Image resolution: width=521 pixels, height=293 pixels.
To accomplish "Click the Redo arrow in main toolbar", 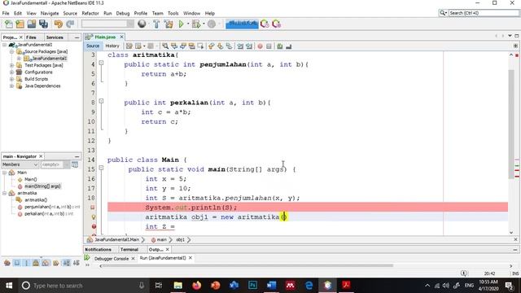I will tap(70, 24).
